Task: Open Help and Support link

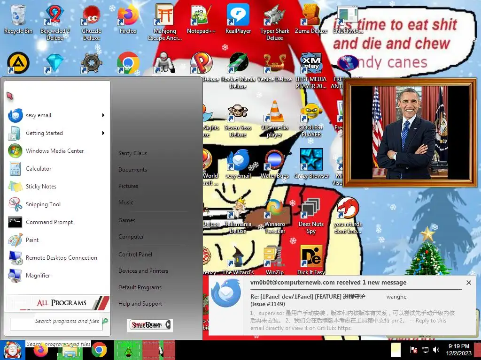Action: pyautogui.click(x=140, y=304)
